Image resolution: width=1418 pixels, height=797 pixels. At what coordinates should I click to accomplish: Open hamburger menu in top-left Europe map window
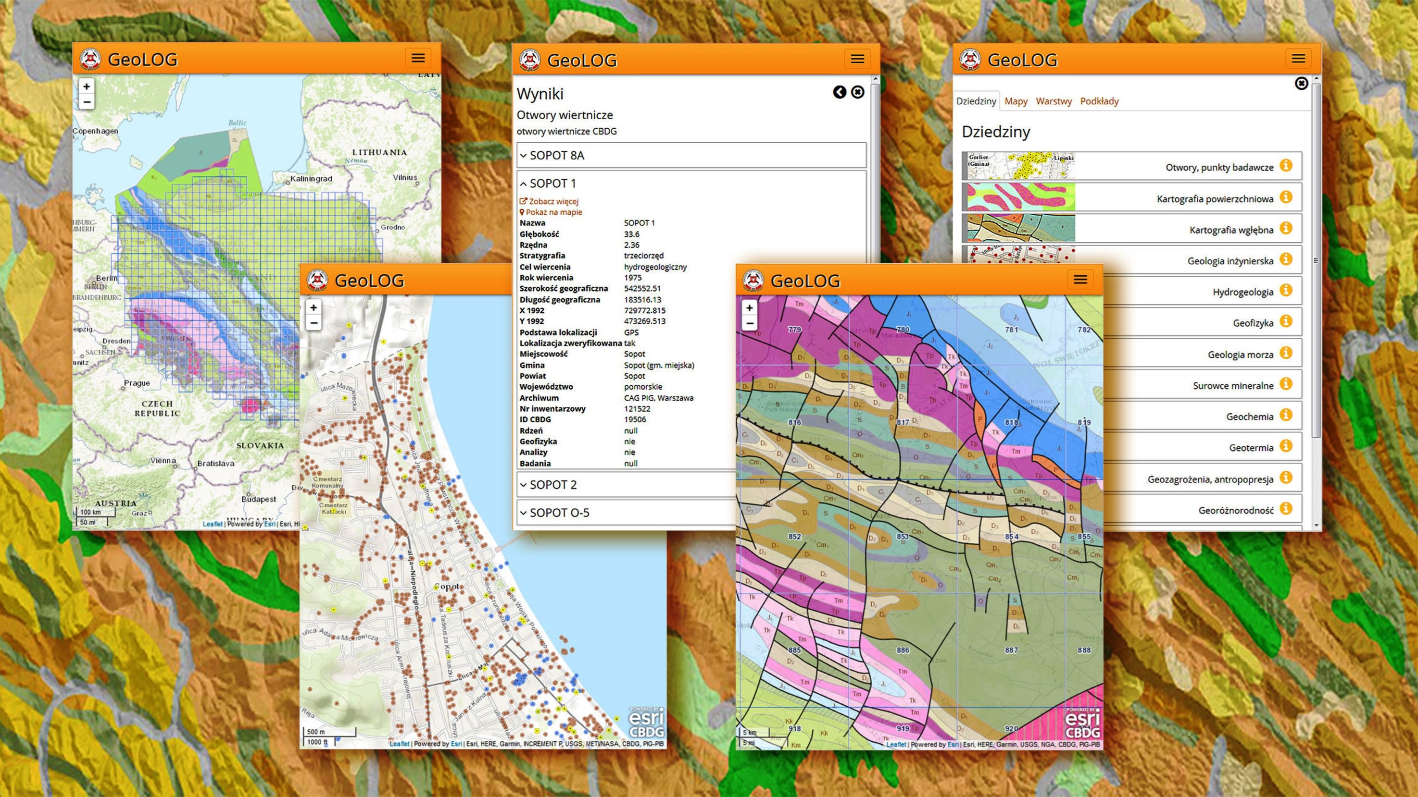tap(418, 58)
